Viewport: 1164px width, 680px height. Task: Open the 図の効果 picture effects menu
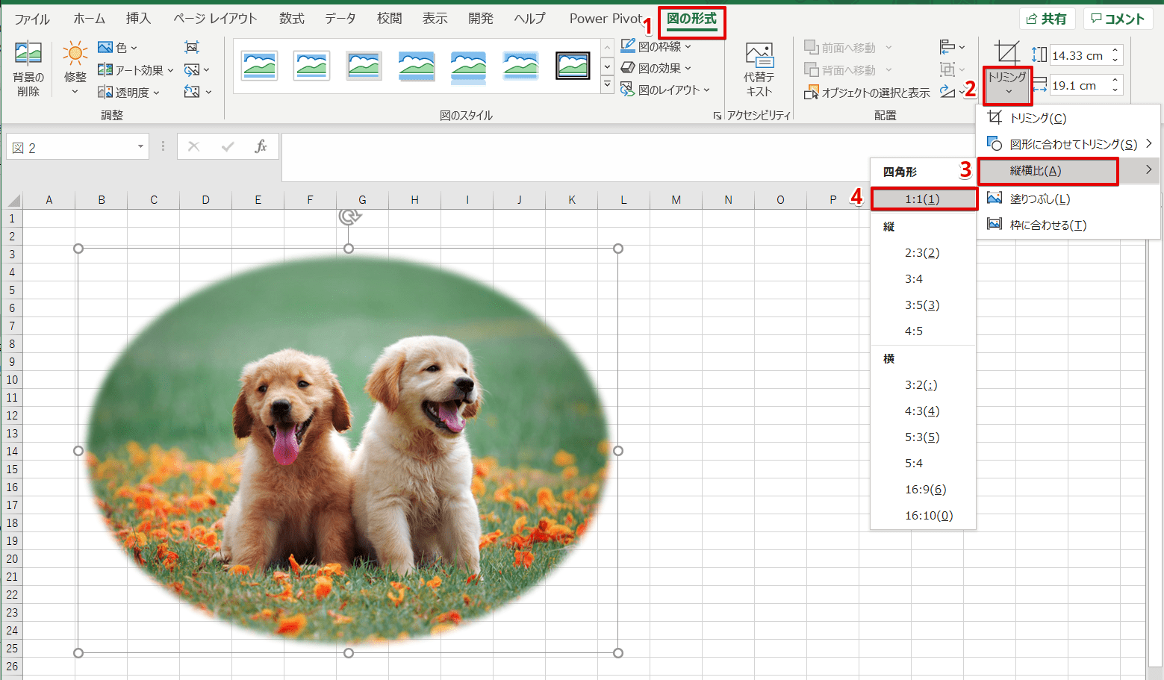pyautogui.click(x=656, y=68)
